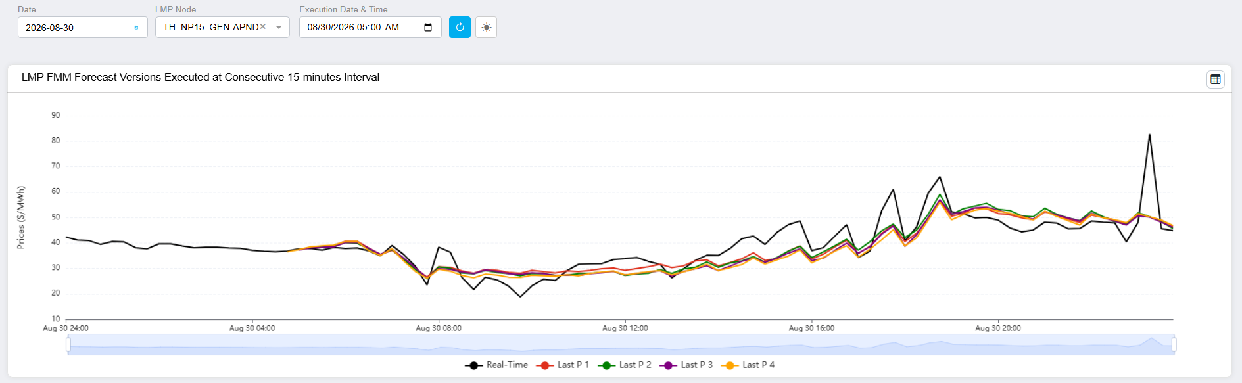Toggle Real-Time series in legend
This screenshot has height=383, width=1242.
[x=496, y=365]
